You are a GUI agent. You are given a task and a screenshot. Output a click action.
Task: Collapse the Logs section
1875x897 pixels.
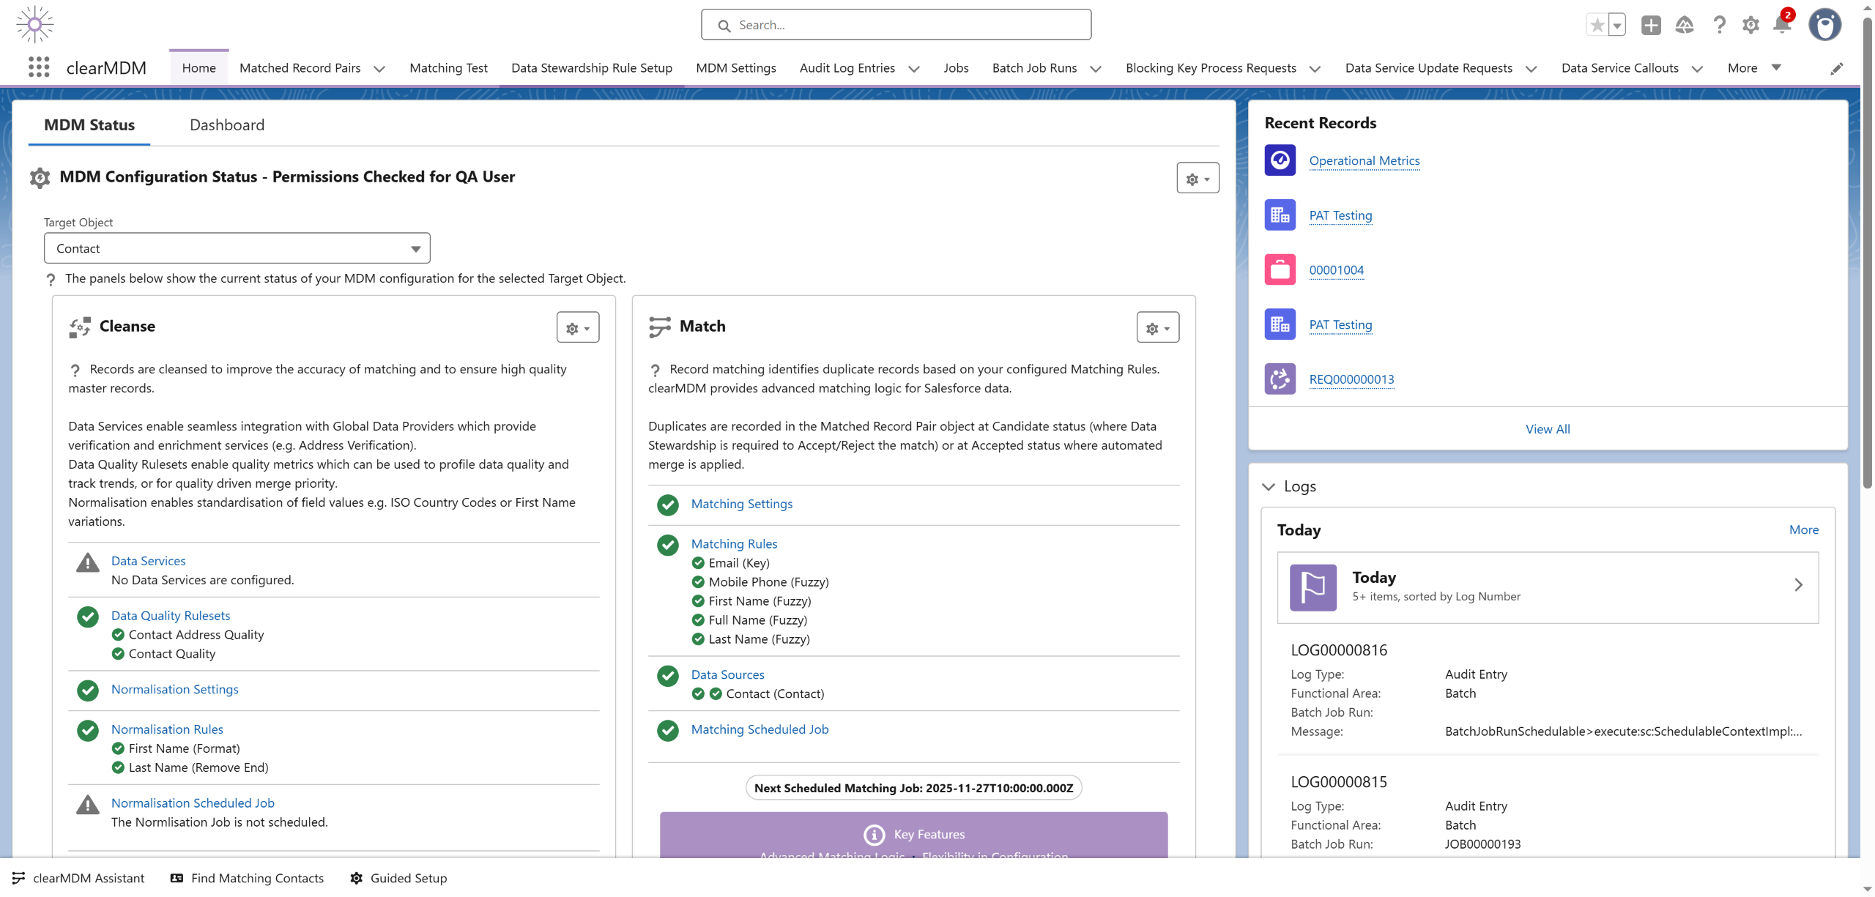tap(1269, 486)
